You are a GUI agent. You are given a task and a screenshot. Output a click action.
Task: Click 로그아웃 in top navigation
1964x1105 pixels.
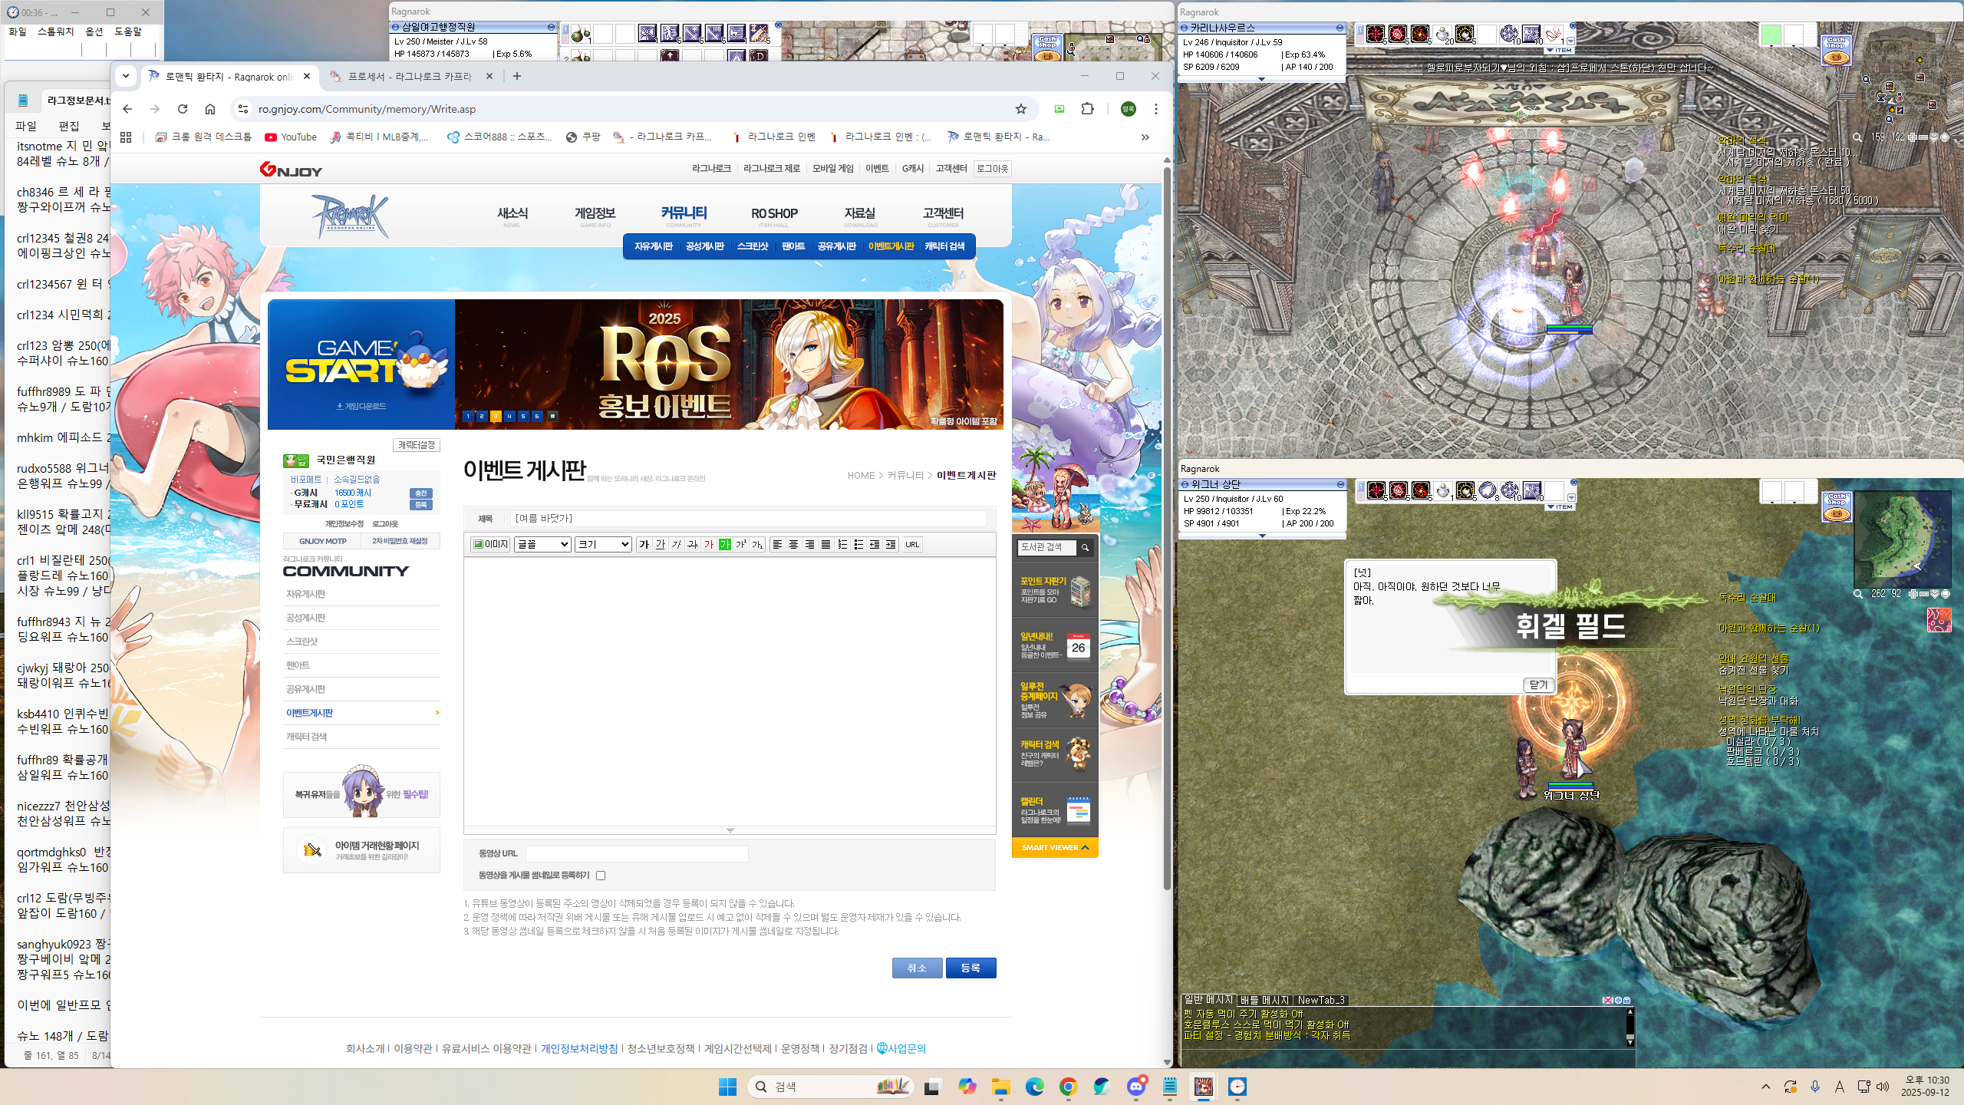pos(992,169)
